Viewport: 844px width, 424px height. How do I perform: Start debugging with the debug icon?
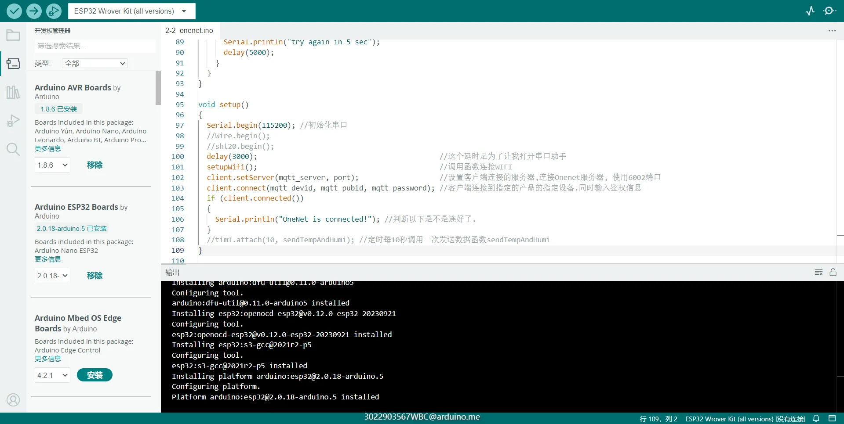pos(54,11)
